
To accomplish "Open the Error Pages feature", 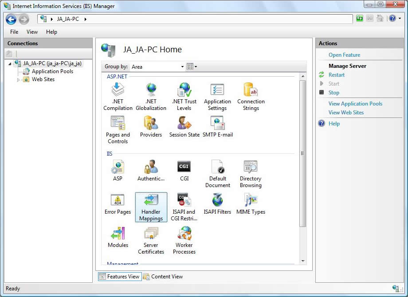I will (118, 203).
